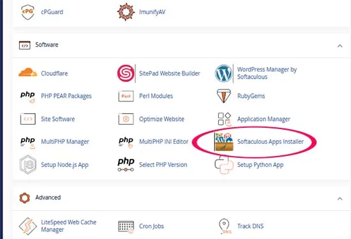
Task: Open the cPGuard link
Action: pos(52,12)
